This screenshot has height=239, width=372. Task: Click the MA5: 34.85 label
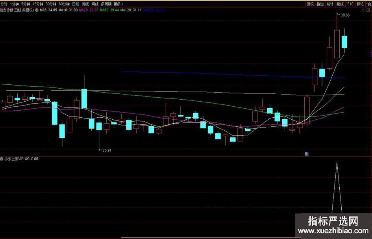click(x=48, y=10)
